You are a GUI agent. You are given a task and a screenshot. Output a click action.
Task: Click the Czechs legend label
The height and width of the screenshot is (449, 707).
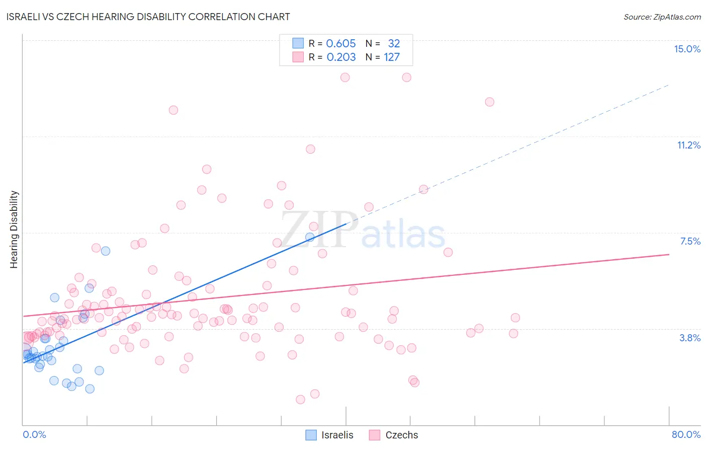coord(401,435)
